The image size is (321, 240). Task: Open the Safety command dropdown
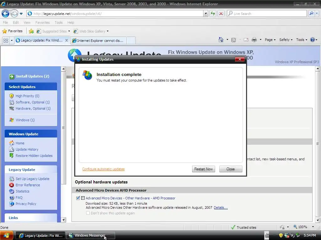pyautogui.click(x=286, y=40)
